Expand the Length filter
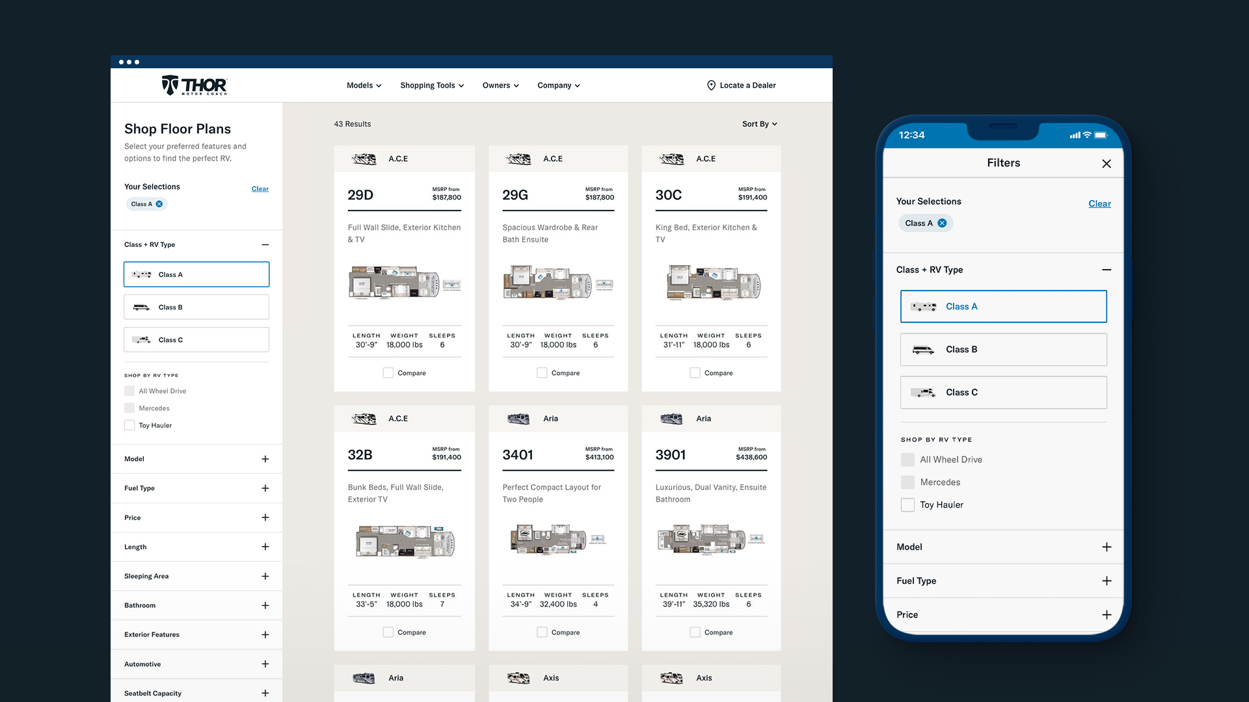 click(265, 547)
